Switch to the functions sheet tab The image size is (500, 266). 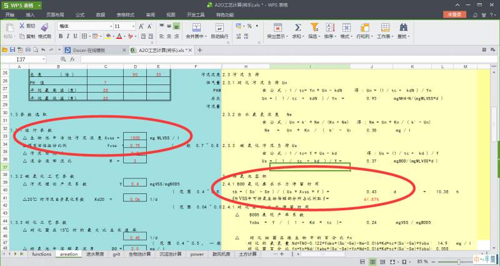pos(41,254)
